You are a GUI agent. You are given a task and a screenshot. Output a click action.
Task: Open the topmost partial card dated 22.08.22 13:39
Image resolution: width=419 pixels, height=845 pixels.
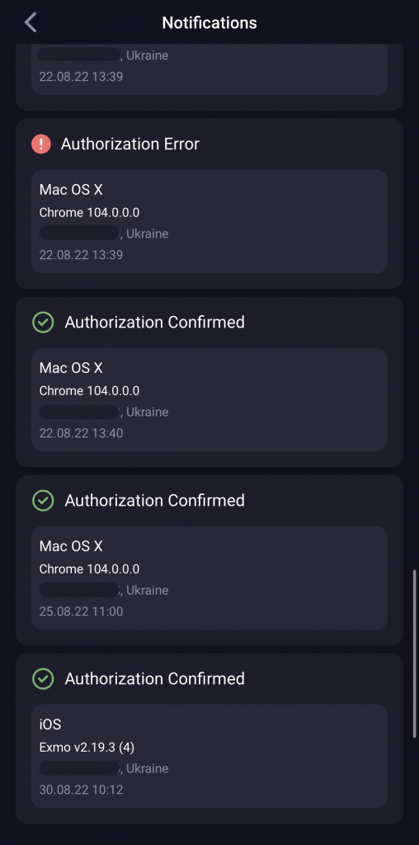[209, 69]
